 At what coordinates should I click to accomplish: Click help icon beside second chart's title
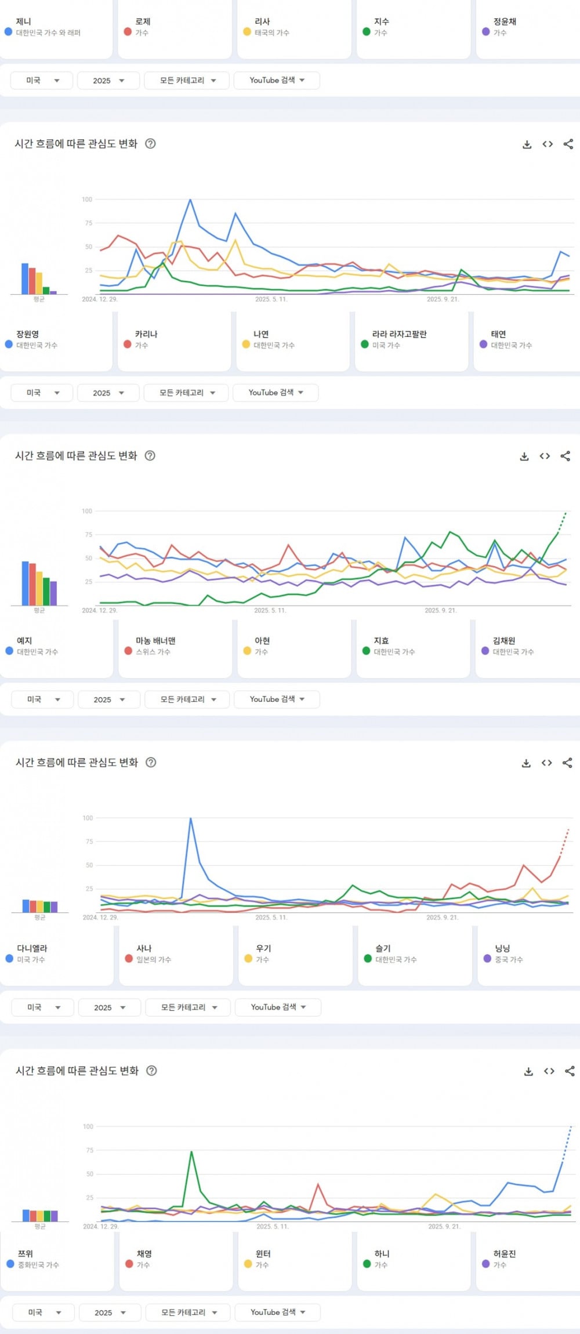[150, 456]
